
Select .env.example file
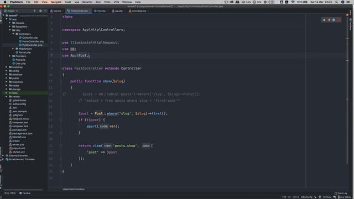tap(18, 112)
